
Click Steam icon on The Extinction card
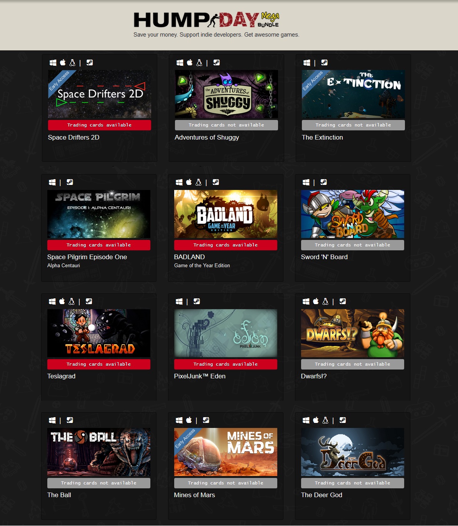coord(324,63)
